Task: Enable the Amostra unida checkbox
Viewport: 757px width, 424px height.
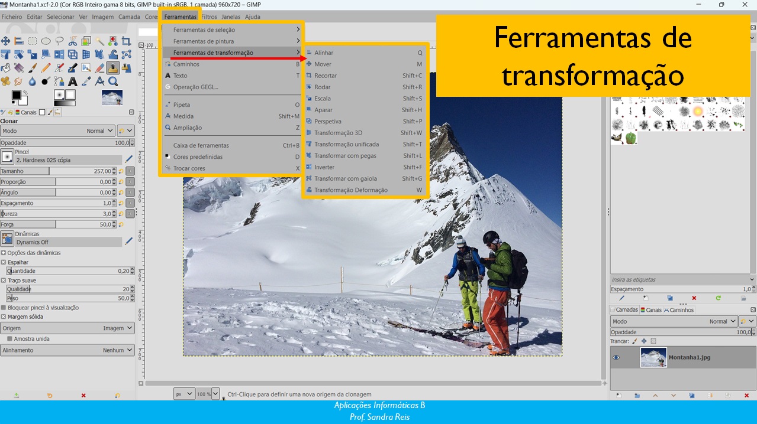Action: [x=9, y=339]
